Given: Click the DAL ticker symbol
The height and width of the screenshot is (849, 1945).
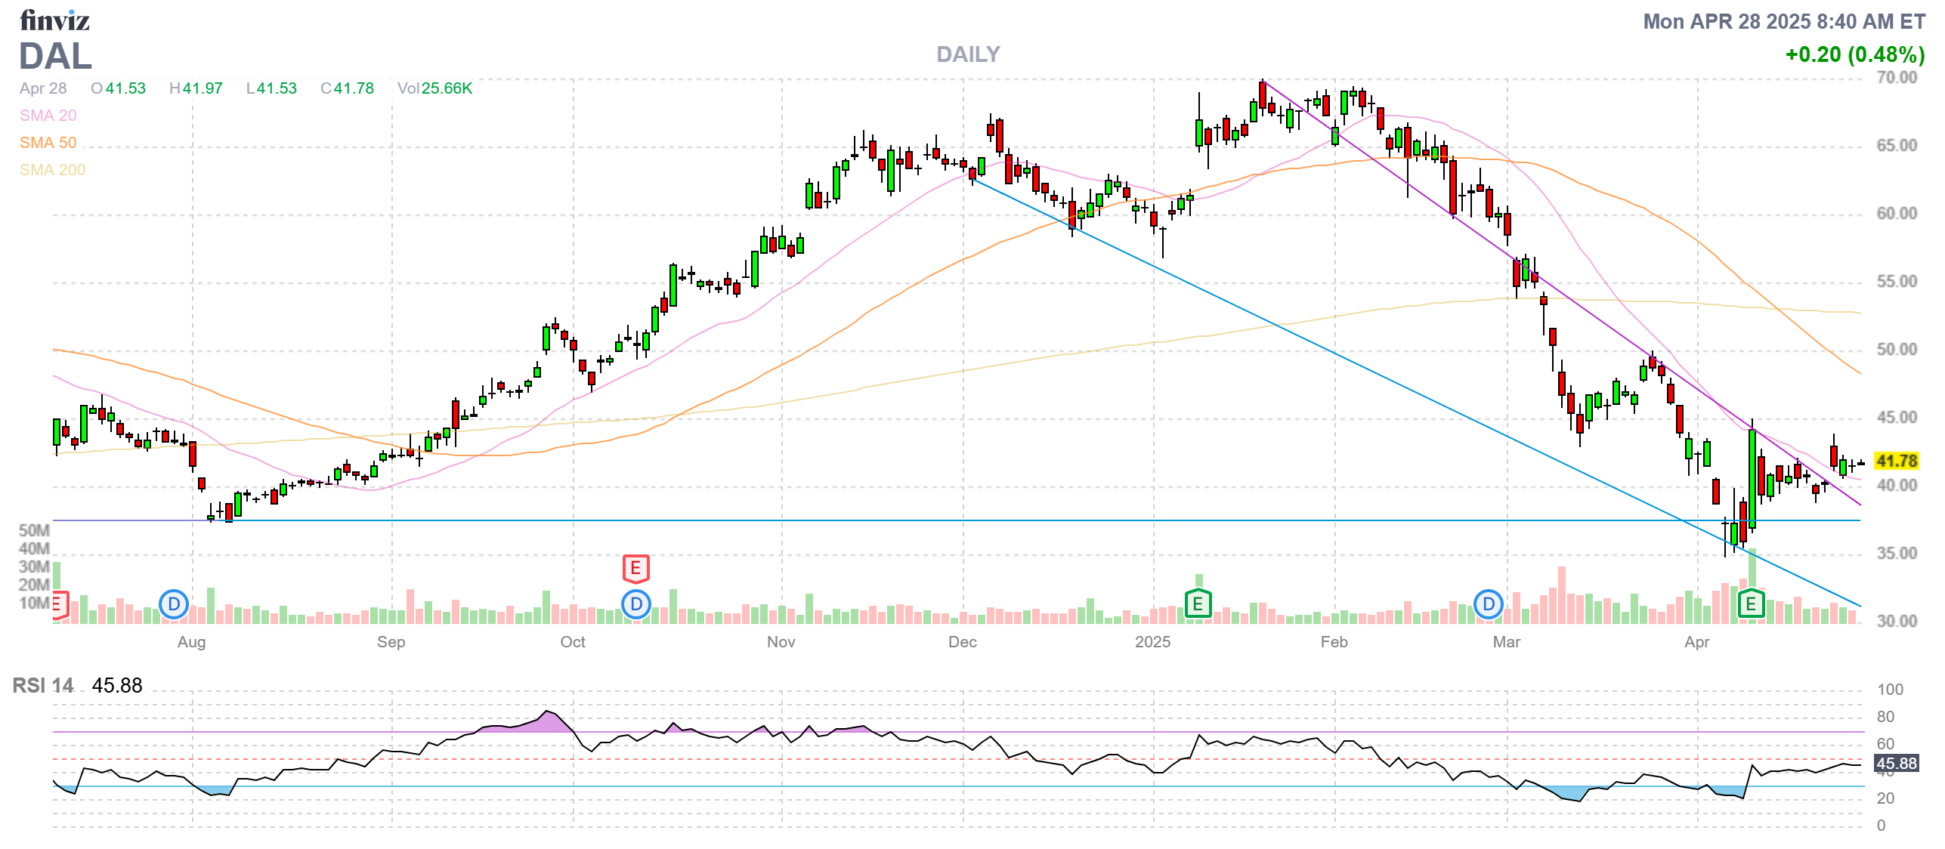Looking at the screenshot, I should click(55, 57).
